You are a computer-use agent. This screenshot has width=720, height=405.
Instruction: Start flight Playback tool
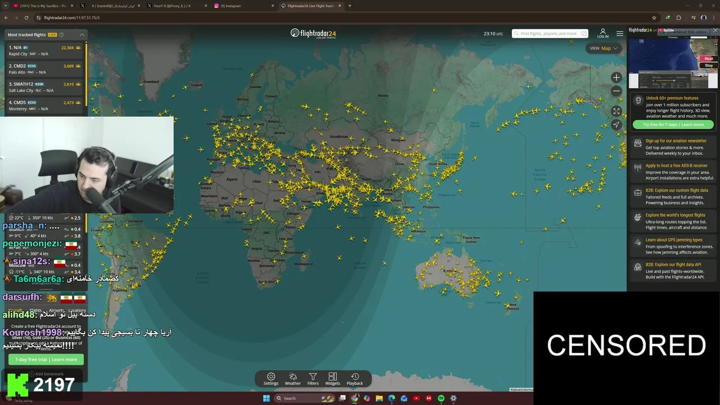coord(354,379)
